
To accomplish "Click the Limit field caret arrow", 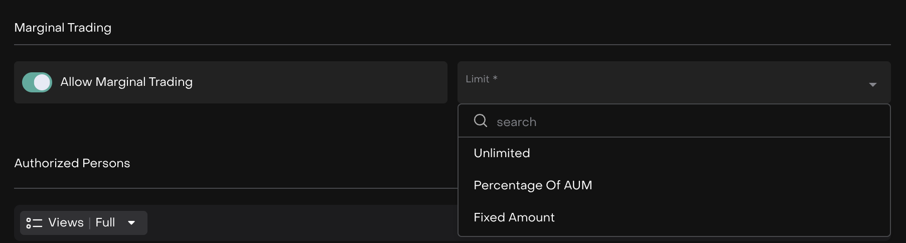I will point(872,85).
